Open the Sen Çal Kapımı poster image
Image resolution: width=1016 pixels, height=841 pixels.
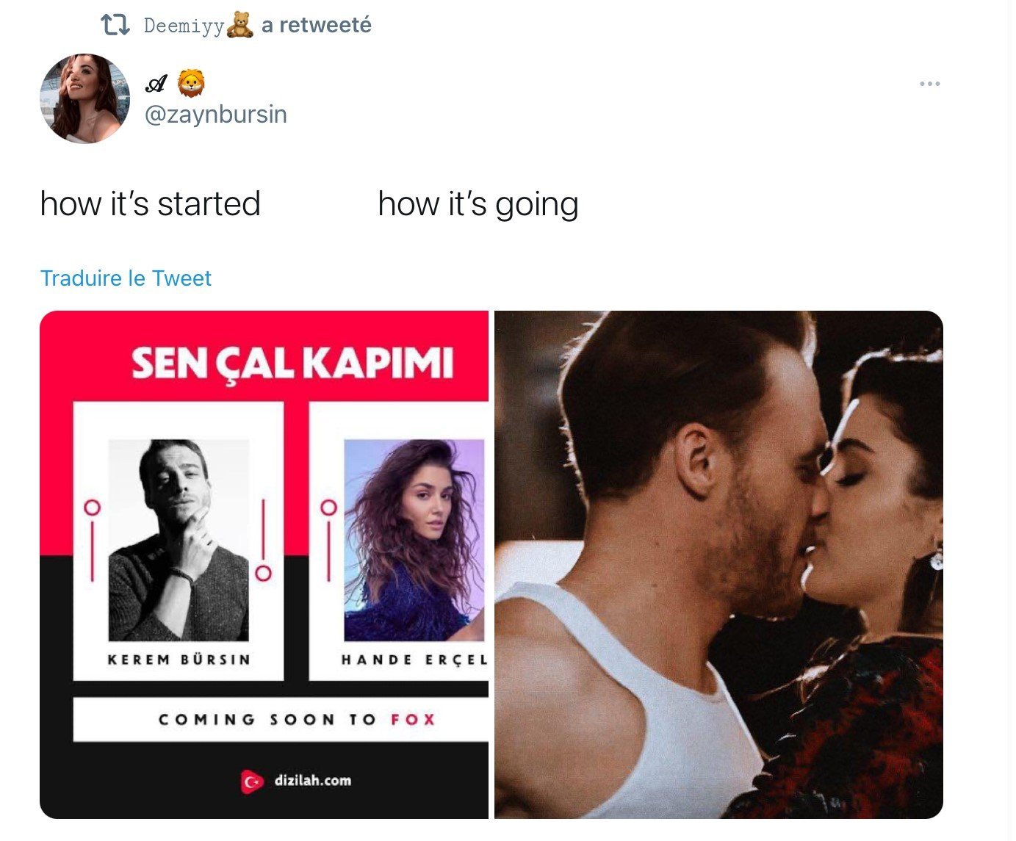tap(264, 565)
